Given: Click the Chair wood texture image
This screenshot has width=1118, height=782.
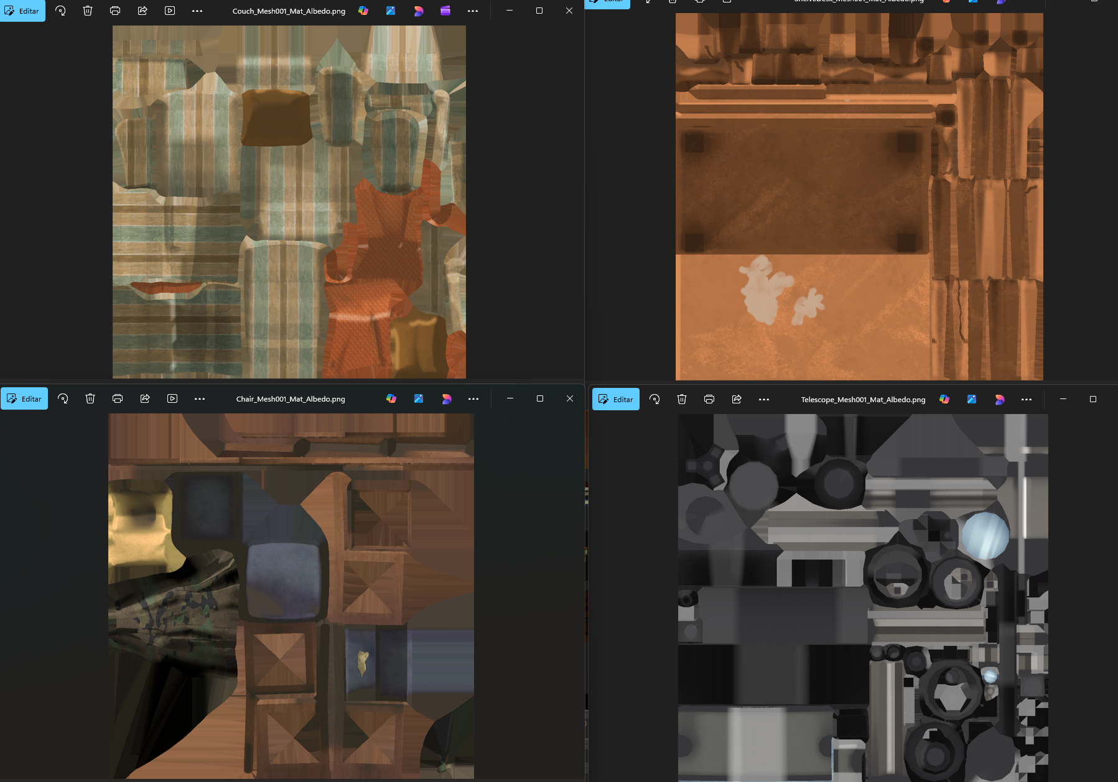Looking at the screenshot, I should [x=291, y=596].
